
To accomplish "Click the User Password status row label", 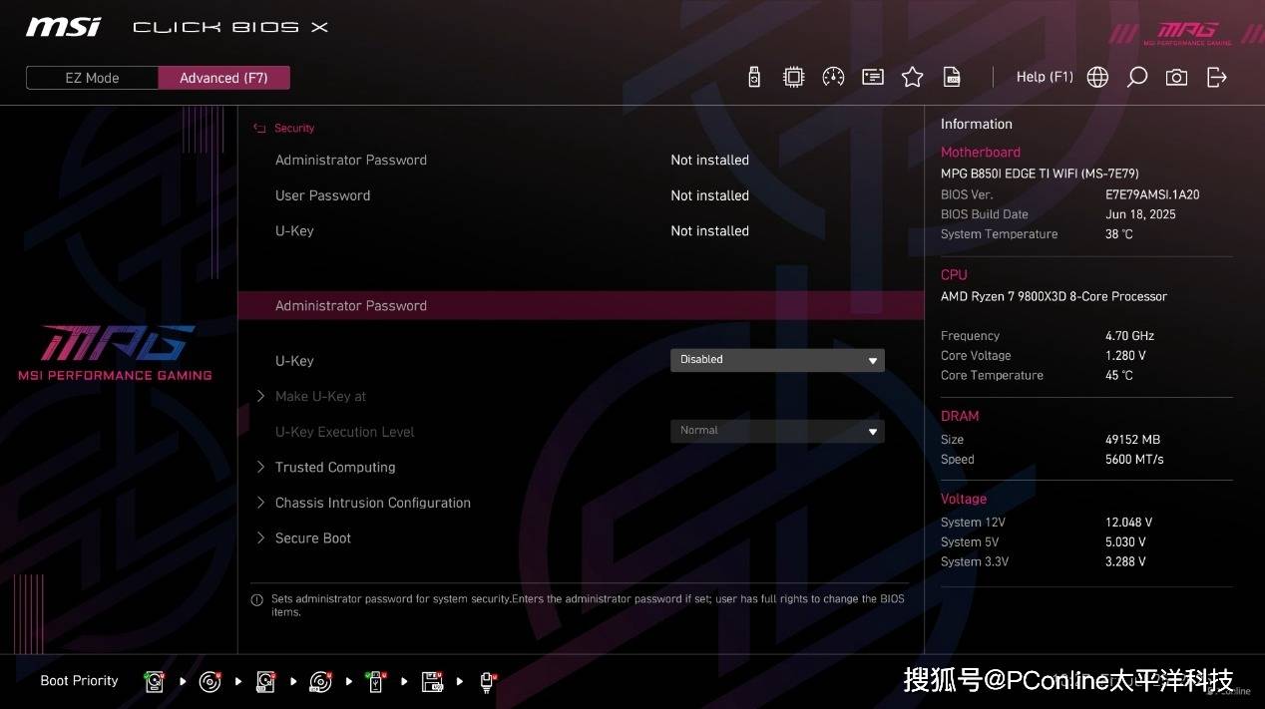I will pos(322,195).
